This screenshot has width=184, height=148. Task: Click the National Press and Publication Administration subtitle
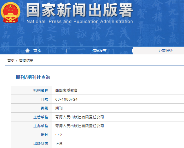click(80, 22)
